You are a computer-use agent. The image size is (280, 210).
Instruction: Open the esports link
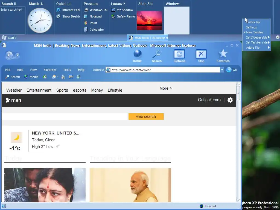[x=80, y=90]
